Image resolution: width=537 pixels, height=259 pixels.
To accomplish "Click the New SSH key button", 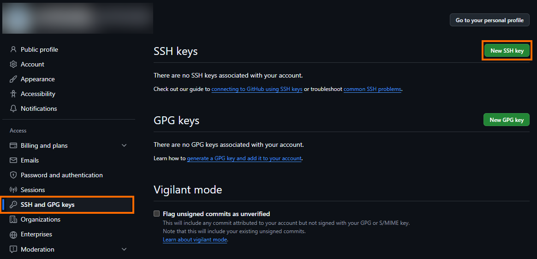I will point(507,51).
